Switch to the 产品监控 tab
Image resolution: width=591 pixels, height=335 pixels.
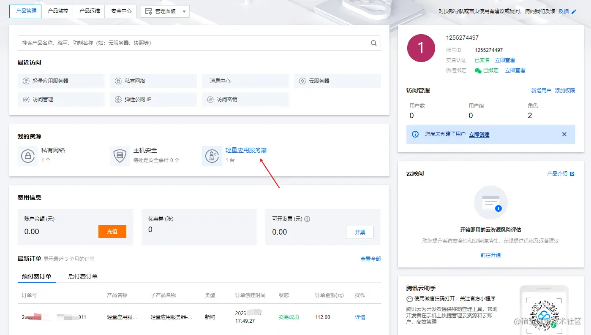pos(57,11)
